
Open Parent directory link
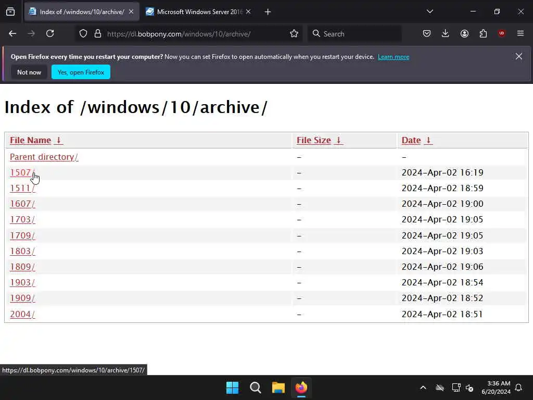click(x=44, y=157)
